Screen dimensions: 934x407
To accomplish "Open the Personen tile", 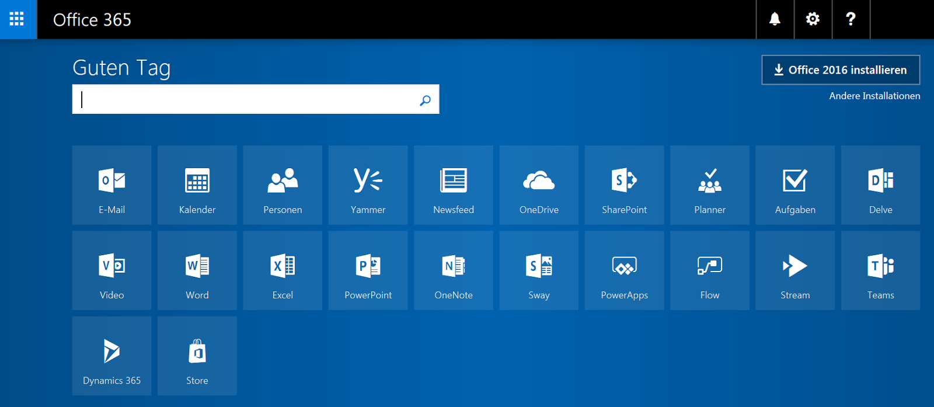I will coord(283,185).
